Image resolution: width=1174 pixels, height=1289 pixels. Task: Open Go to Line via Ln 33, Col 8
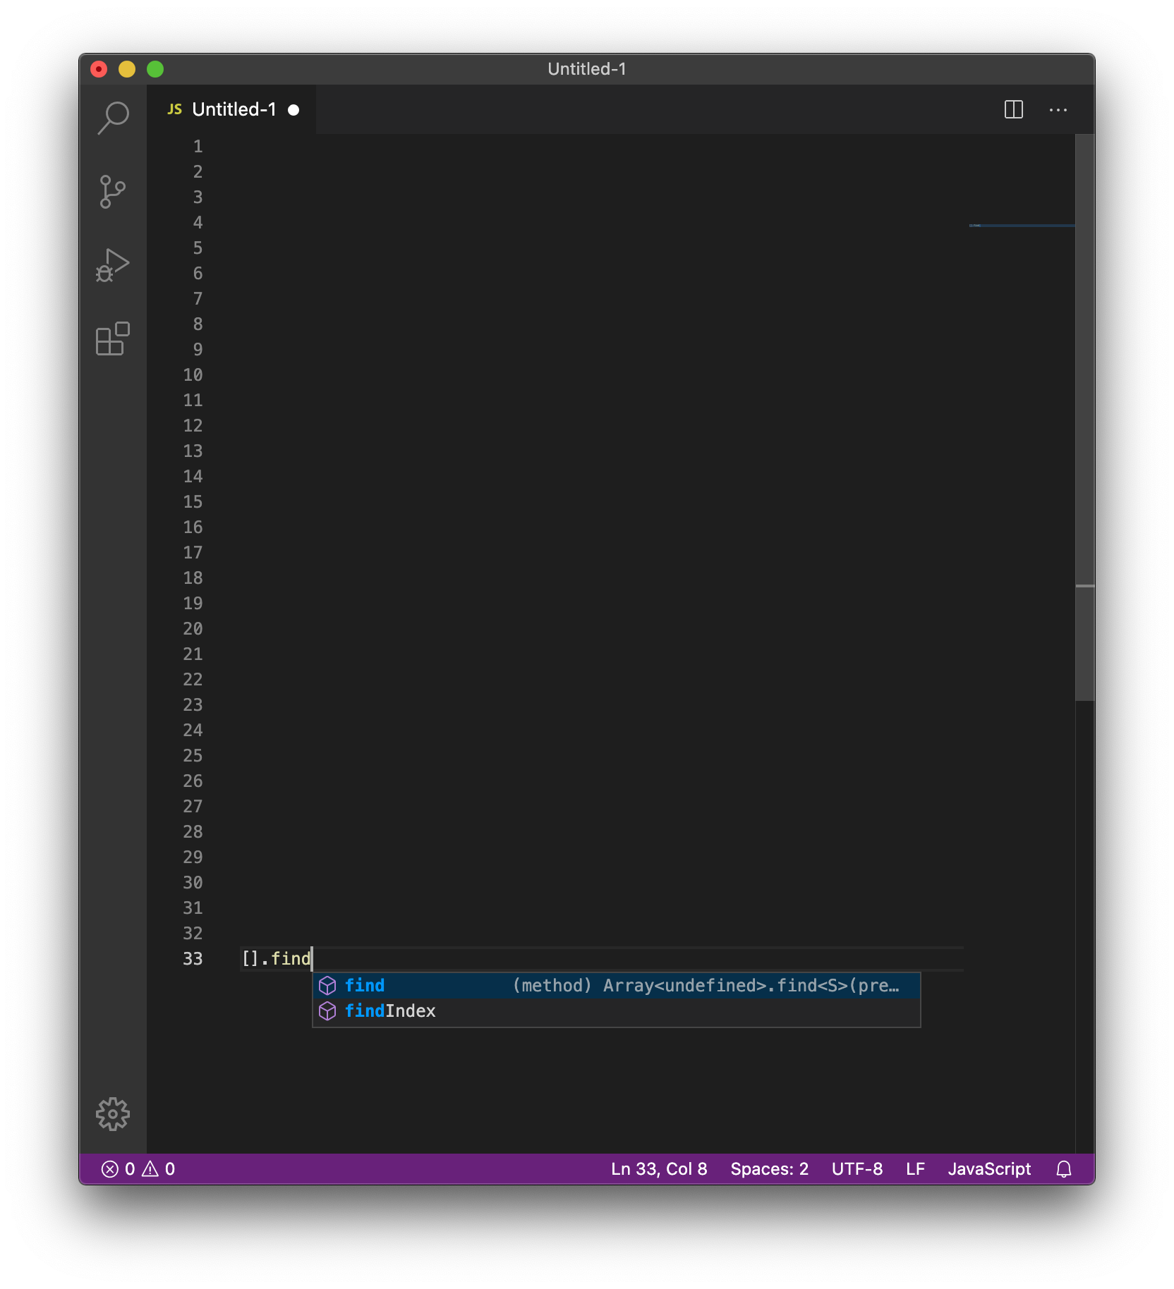(x=658, y=1168)
